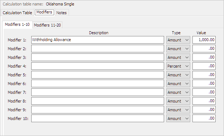Focus the Modifier 9 description field

click(98, 110)
